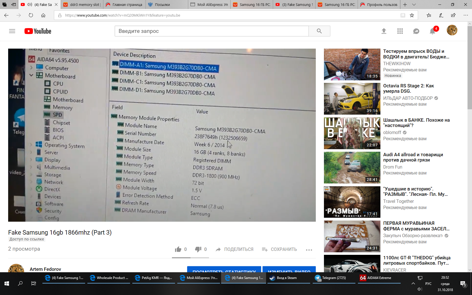
Task: Add this page to favorites star
Action: (412, 15)
